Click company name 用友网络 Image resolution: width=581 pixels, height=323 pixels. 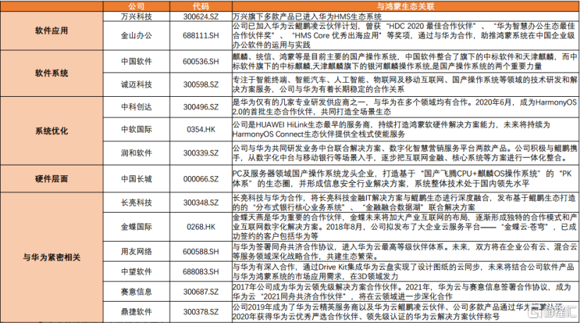coord(136,252)
